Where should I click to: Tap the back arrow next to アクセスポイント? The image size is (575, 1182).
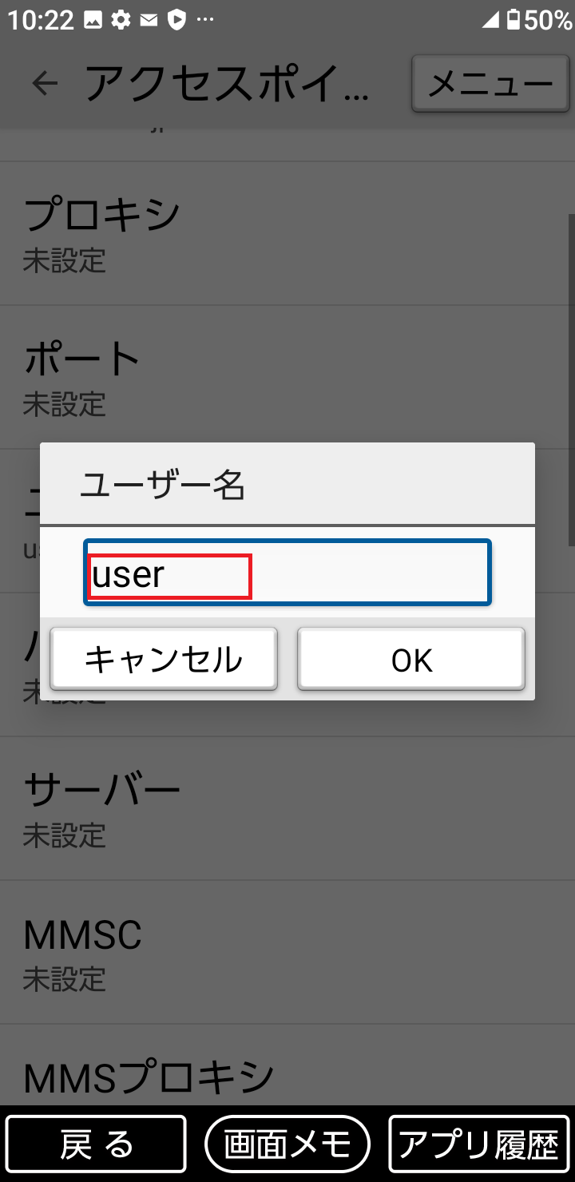pyautogui.click(x=46, y=83)
